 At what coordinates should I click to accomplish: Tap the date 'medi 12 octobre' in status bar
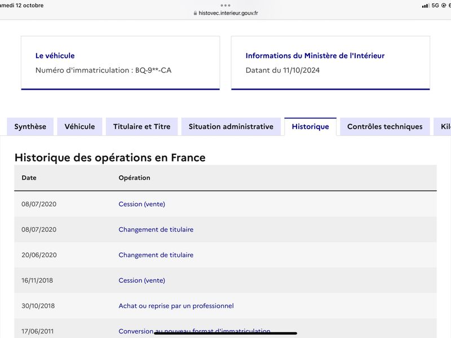click(x=21, y=6)
